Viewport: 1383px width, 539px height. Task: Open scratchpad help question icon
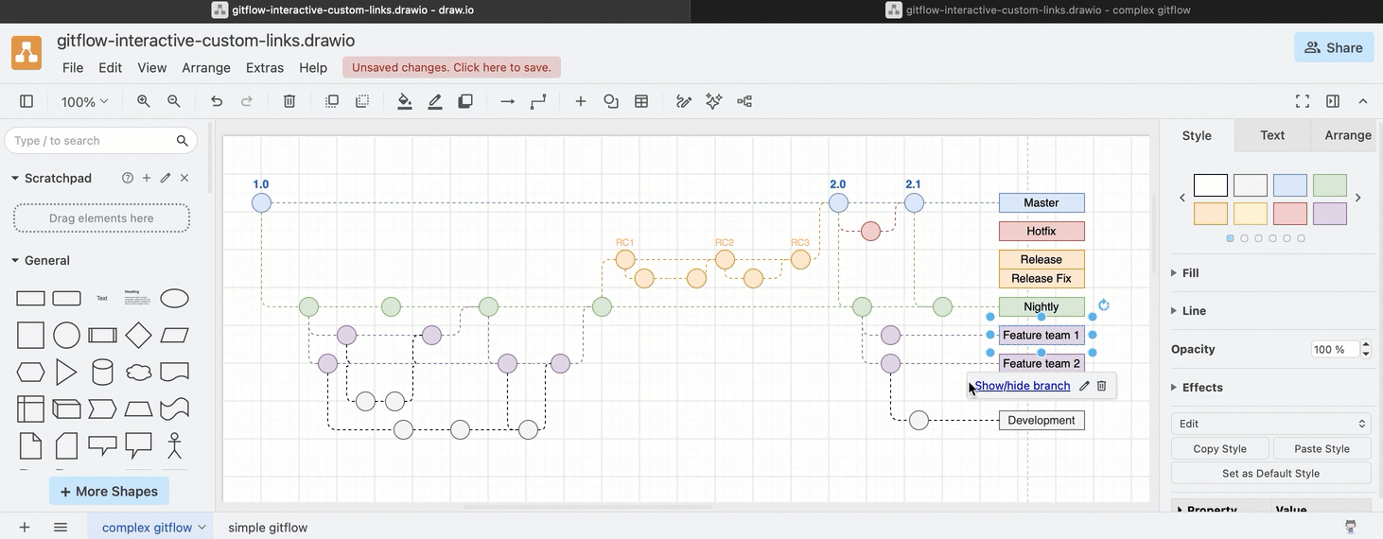128,178
